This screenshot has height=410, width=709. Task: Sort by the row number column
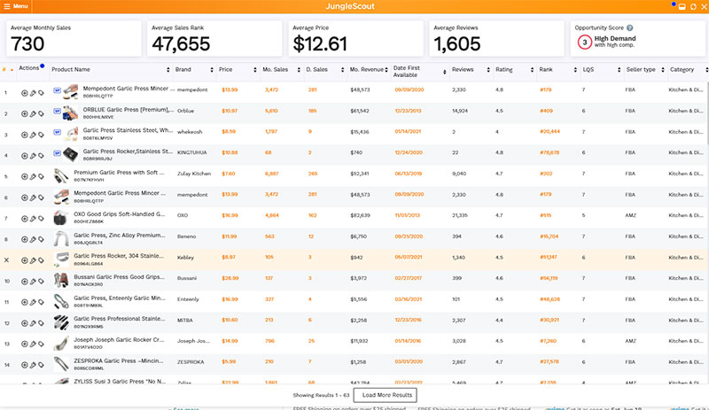8,70
